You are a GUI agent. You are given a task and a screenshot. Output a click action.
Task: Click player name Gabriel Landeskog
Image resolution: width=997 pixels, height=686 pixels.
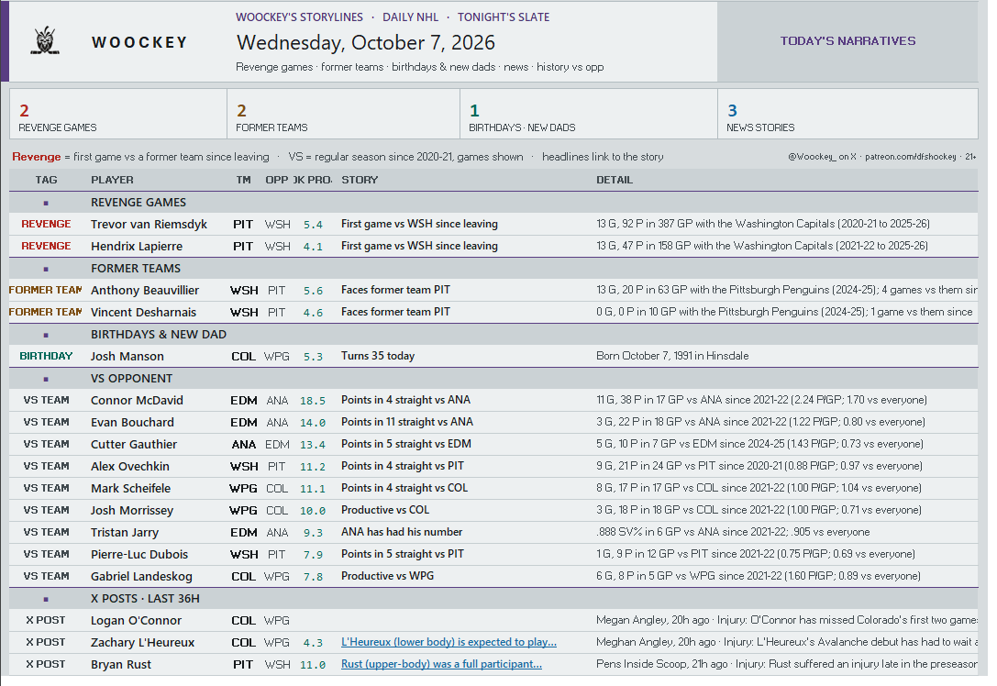click(x=142, y=577)
